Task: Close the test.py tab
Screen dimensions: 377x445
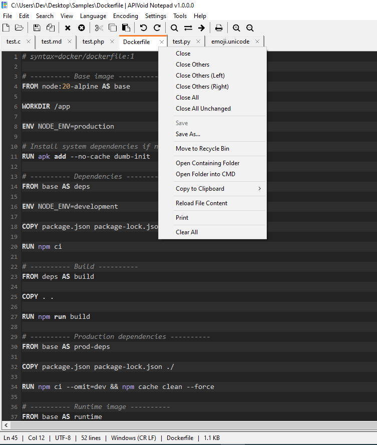Action: 198,42
